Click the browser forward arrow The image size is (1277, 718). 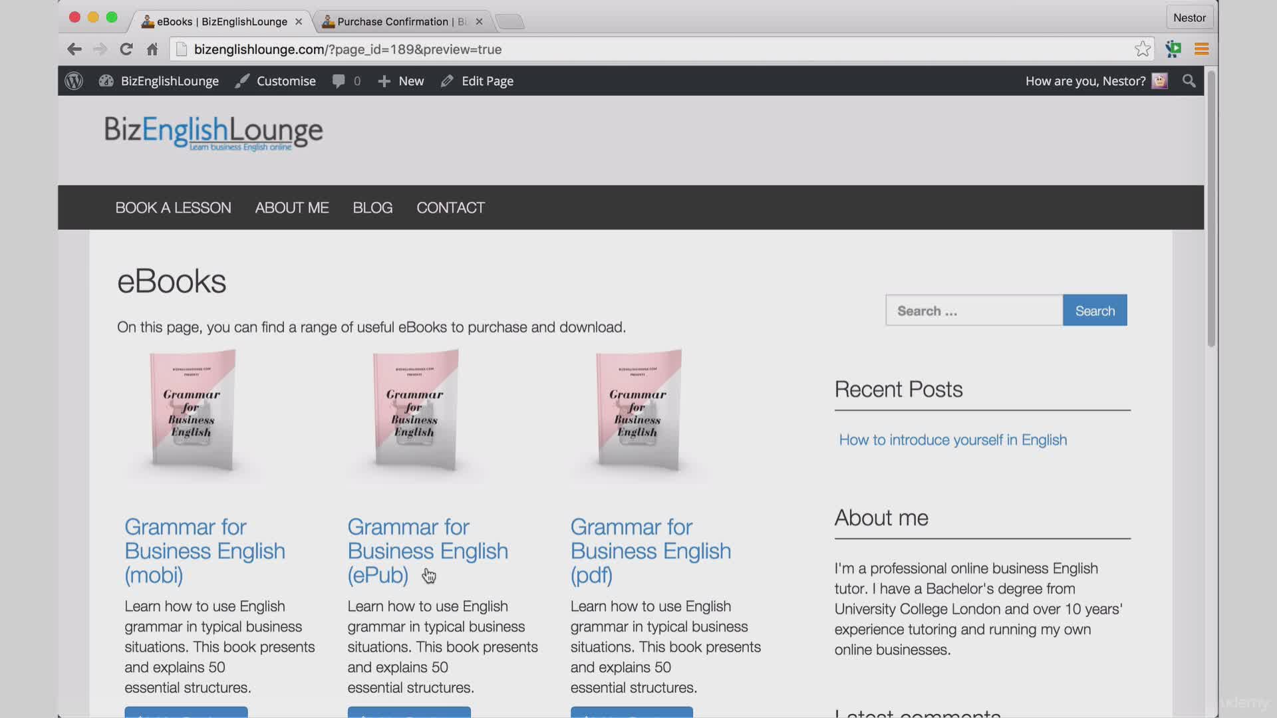[100, 49]
